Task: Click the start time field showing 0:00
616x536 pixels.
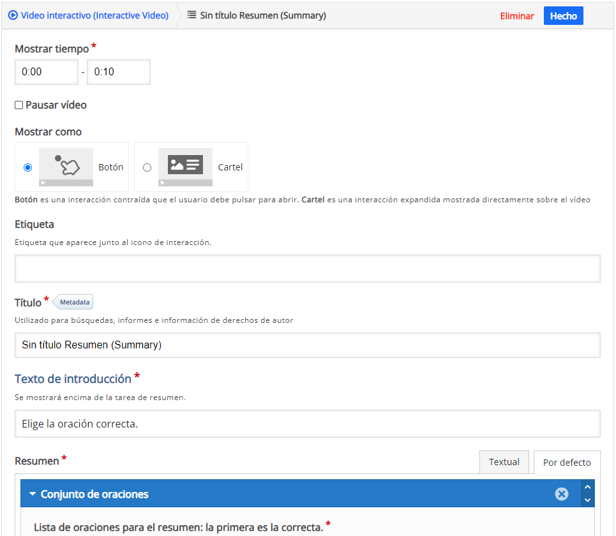Action: point(46,72)
